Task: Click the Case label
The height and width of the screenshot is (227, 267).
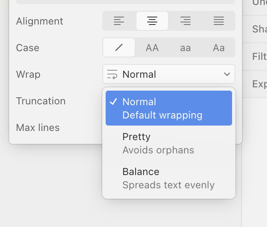Action: tap(27, 48)
